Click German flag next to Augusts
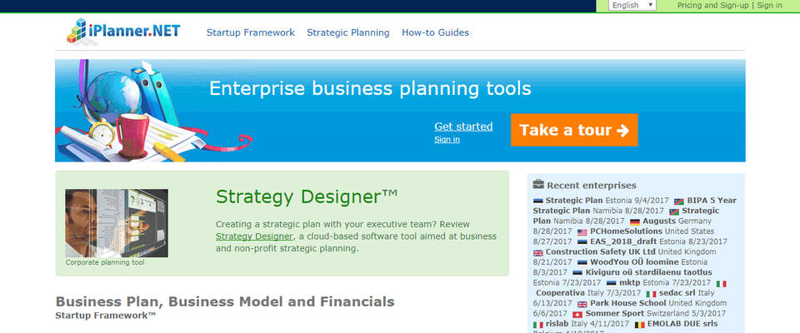The height and width of the screenshot is (333, 800). (635, 222)
